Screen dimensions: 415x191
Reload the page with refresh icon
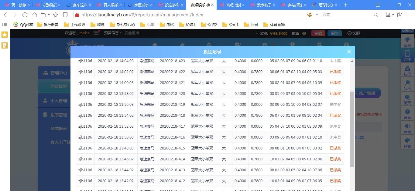coord(25,15)
